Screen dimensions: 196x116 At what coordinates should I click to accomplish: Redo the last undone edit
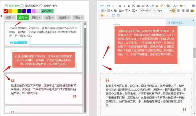coord(113,6)
